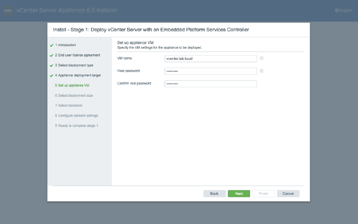Click the checkmark beside End user license agreement

point(52,56)
